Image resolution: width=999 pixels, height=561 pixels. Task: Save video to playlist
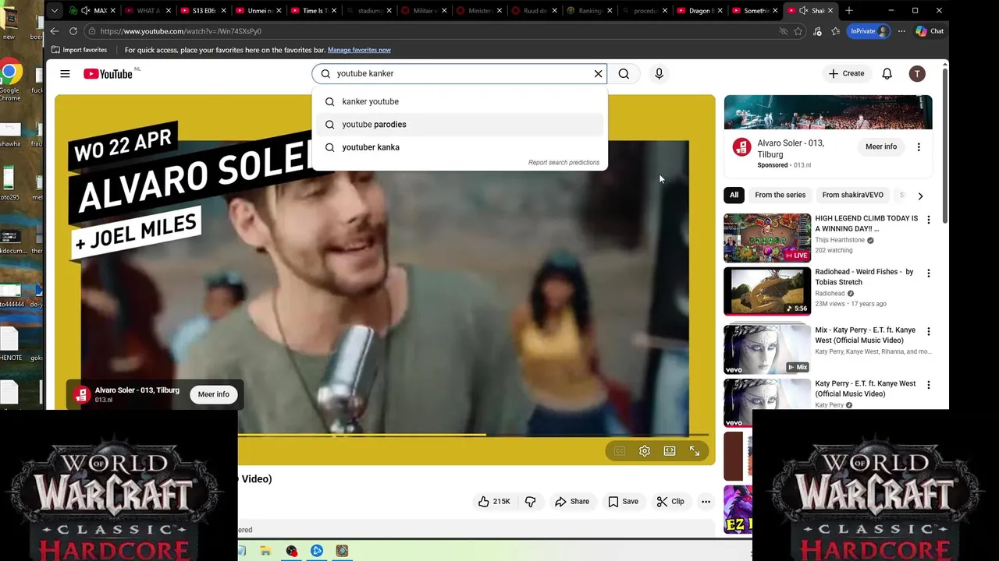(x=623, y=502)
